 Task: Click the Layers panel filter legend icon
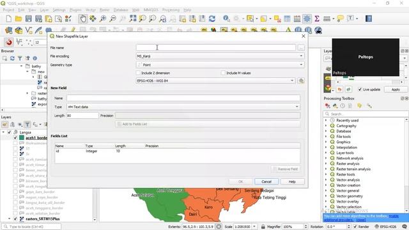pyautogui.click(x=27, y=125)
